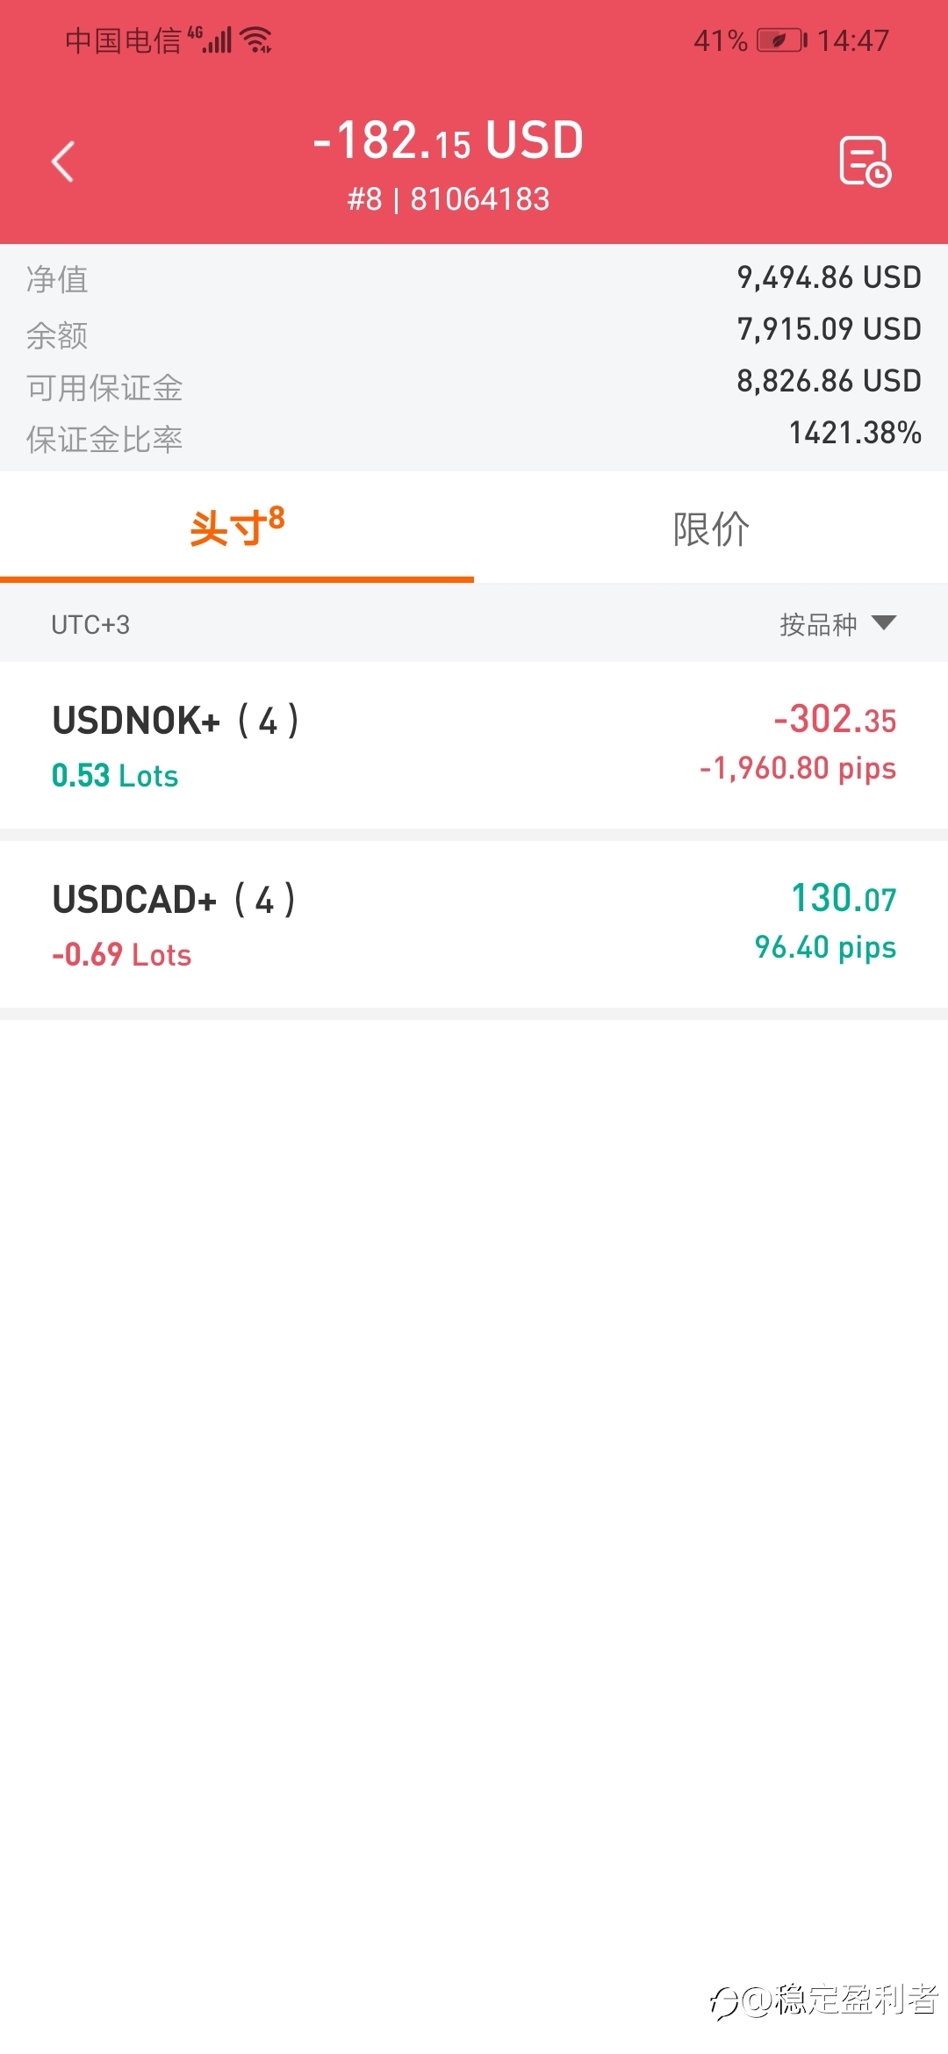This screenshot has height=2054, width=948.
Task: Tap the 净值 equity row
Action: click(x=474, y=278)
